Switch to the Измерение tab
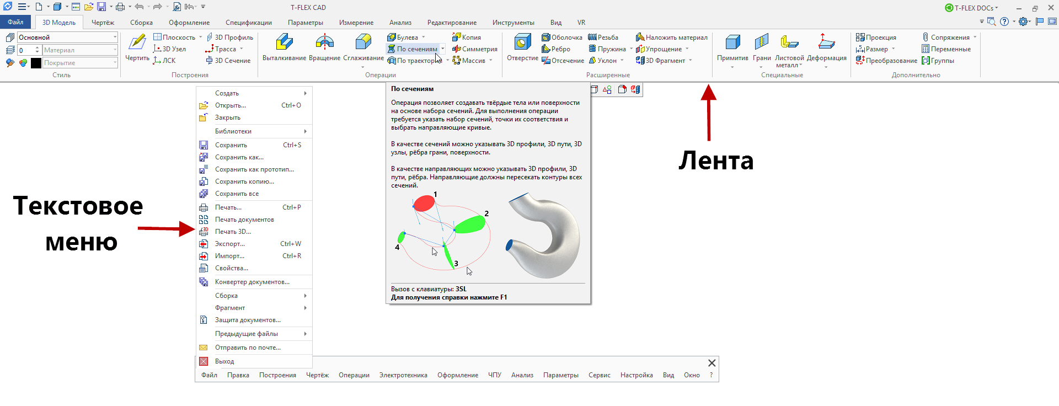This screenshot has width=1059, height=406. click(x=356, y=23)
